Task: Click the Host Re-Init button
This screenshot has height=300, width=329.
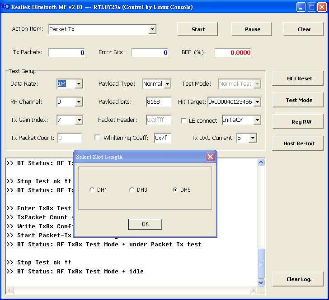Action: 298,143
